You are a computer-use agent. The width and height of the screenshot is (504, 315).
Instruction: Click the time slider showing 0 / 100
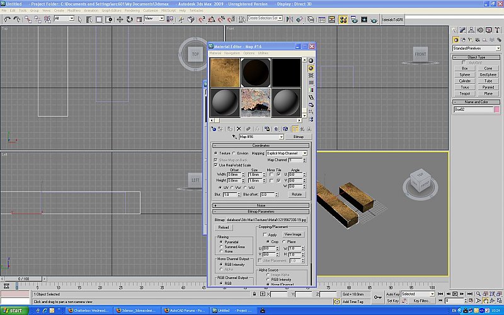click(x=23, y=278)
